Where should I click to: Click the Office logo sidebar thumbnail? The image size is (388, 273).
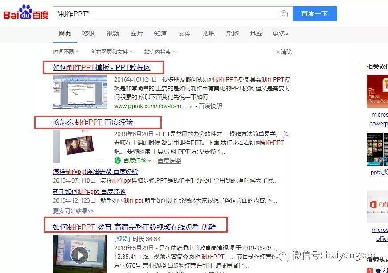pyautogui.click(x=377, y=207)
